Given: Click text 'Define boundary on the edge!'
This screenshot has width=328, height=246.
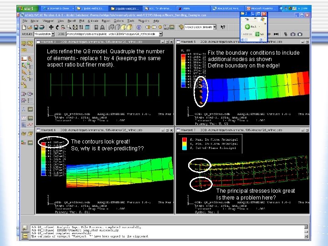Looking at the screenshot, I should [x=244, y=66].
